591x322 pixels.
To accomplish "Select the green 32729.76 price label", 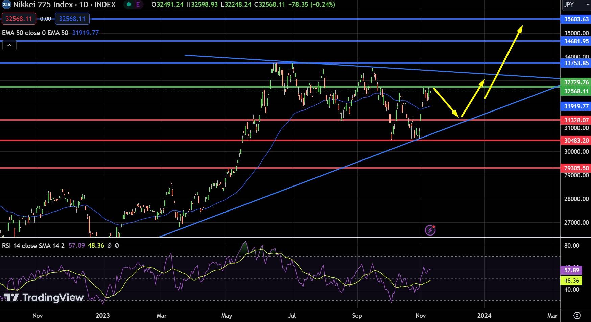I will 576,82.
